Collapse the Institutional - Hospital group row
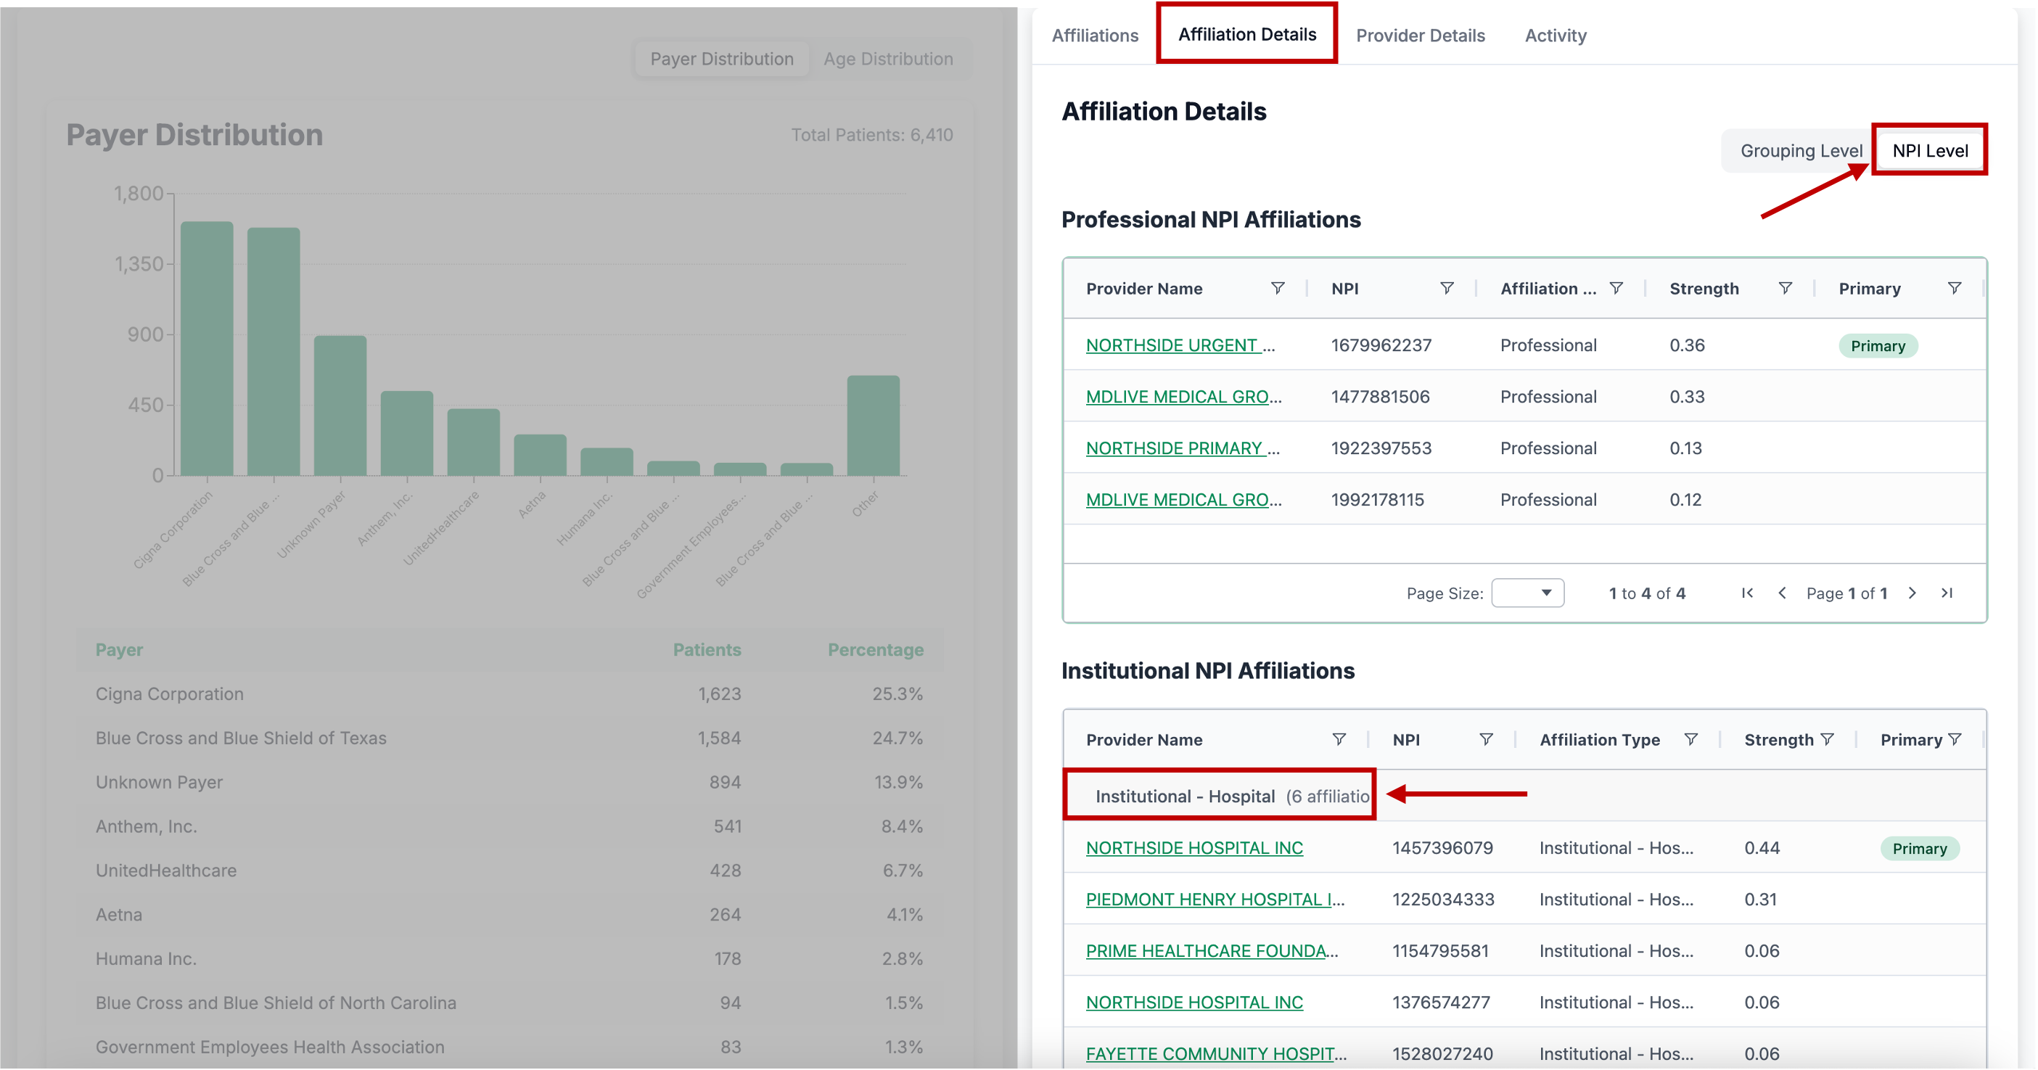Viewport: 2038px width, 1070px height. click(1183, 796)
